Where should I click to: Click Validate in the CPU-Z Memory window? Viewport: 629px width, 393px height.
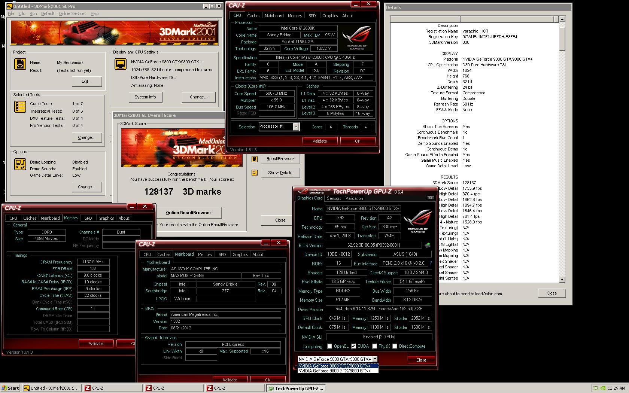[x=96, y=343]
